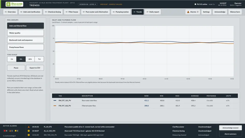245x138 pixels.
Task: Click the Bhavanee logo
Action: click(14, 4)
